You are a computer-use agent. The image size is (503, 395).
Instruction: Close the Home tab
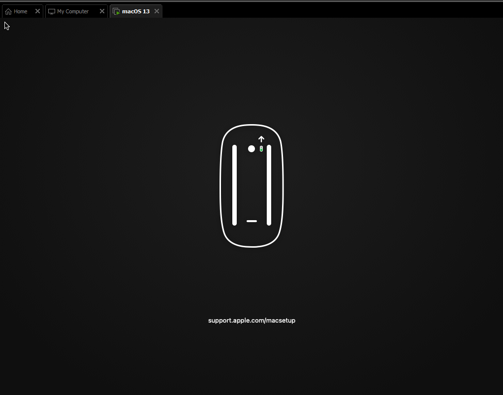pos(37,11)
